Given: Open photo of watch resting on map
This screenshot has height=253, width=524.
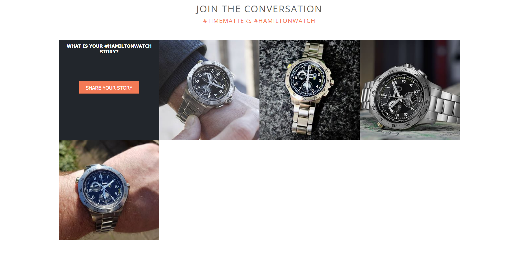Looking at the screenshot, I should click(x=410, y=90).
